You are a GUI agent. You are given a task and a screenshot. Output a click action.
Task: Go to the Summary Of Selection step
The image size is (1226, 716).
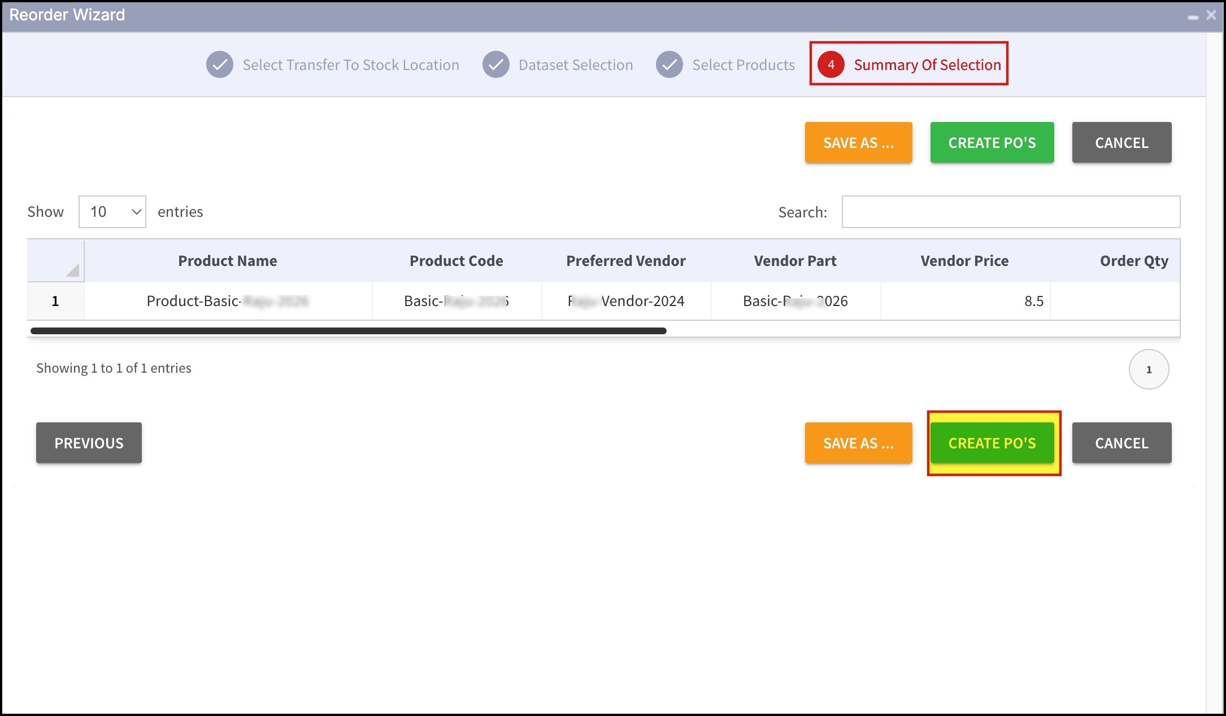[927, 65]
